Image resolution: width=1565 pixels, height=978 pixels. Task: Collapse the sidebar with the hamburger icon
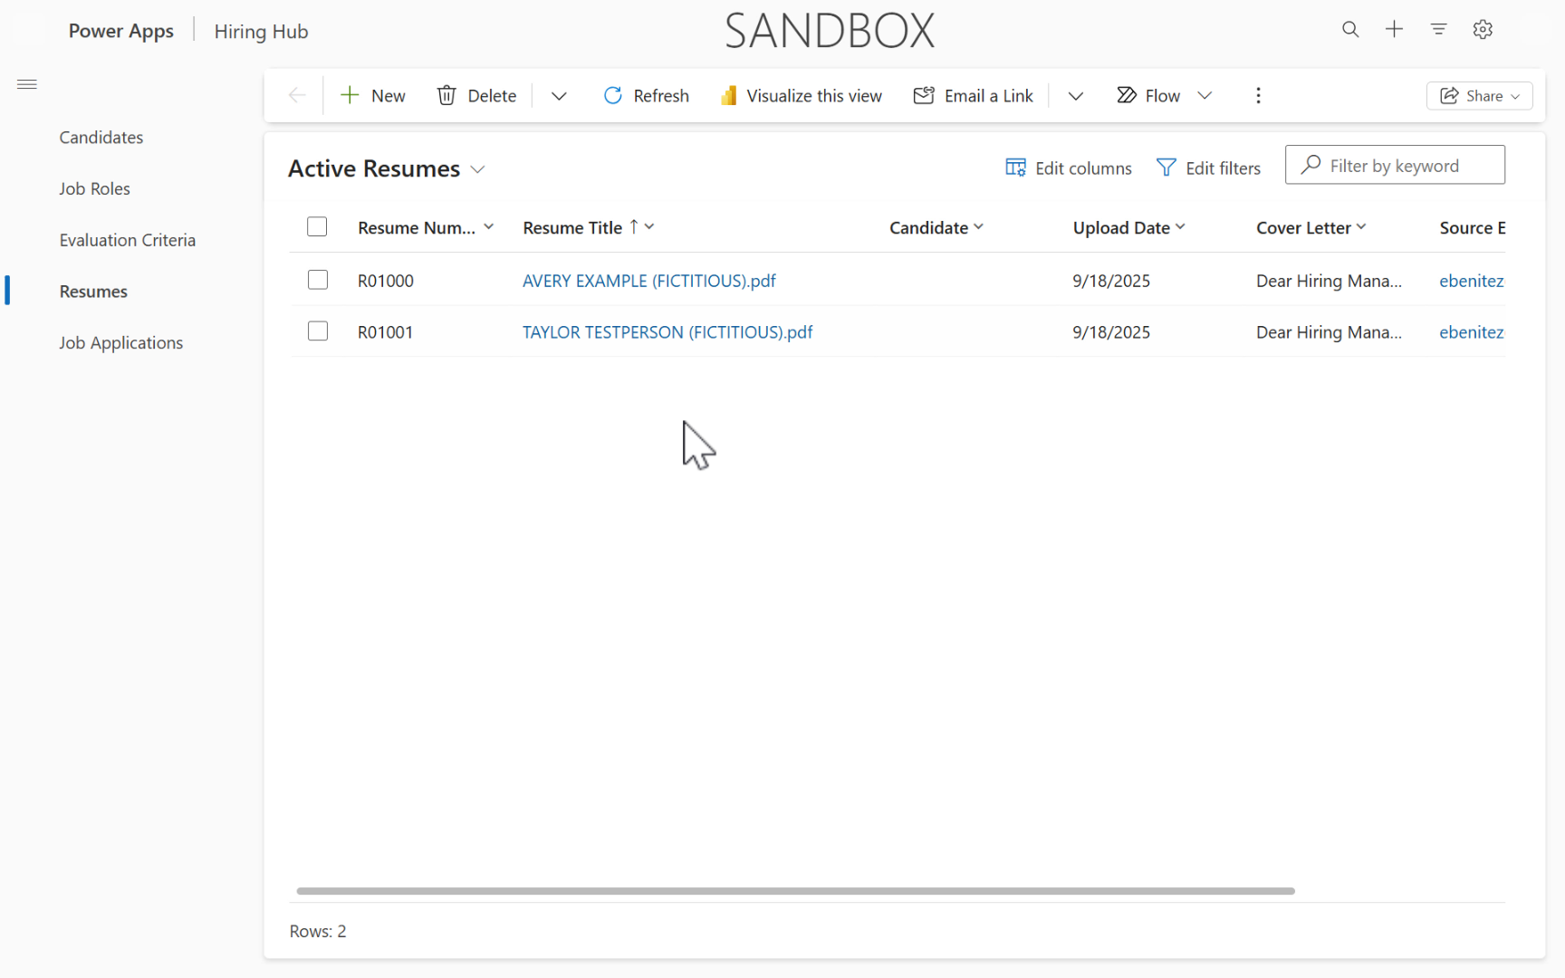click(x=26, y=84)
